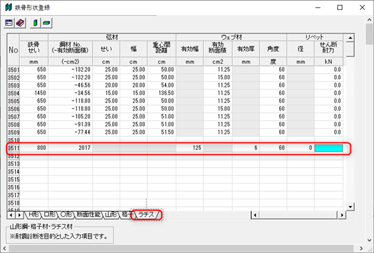
Task: Click the No column header
Action: coord(12,49)
